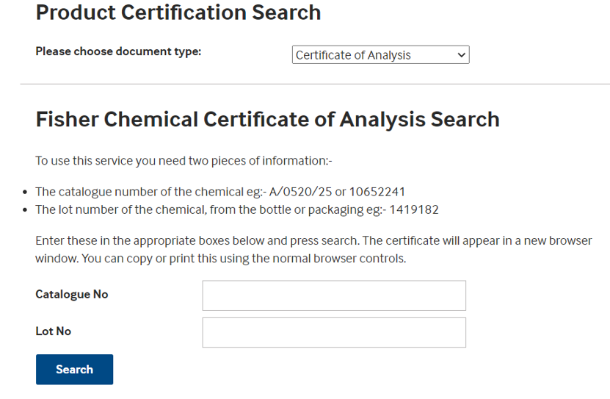
Task: Focus the Lot No input field
Action: click(334, 332)
